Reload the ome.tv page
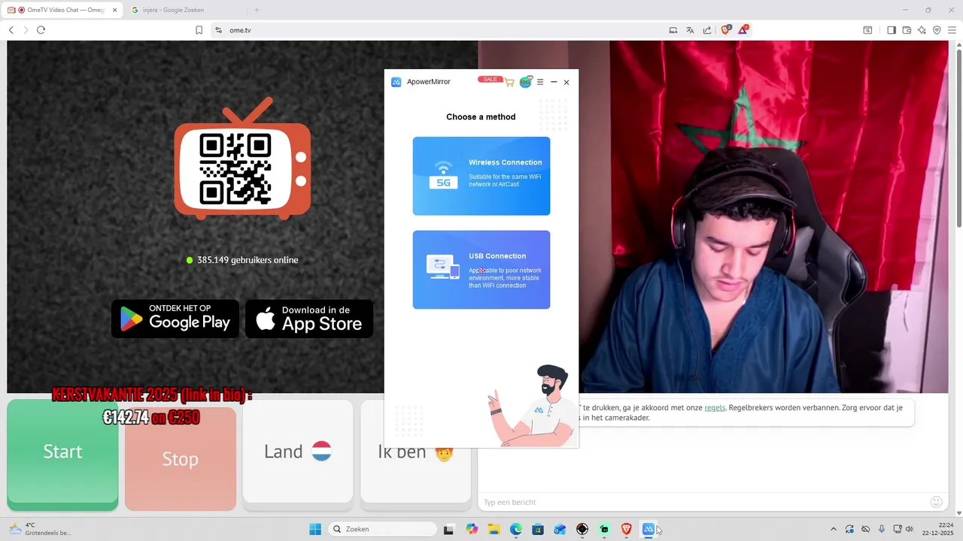 (41, 30)
